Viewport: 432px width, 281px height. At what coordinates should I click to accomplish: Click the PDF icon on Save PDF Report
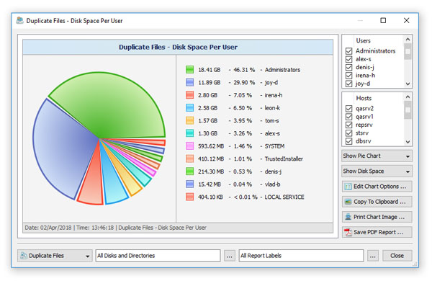point(348,232)
